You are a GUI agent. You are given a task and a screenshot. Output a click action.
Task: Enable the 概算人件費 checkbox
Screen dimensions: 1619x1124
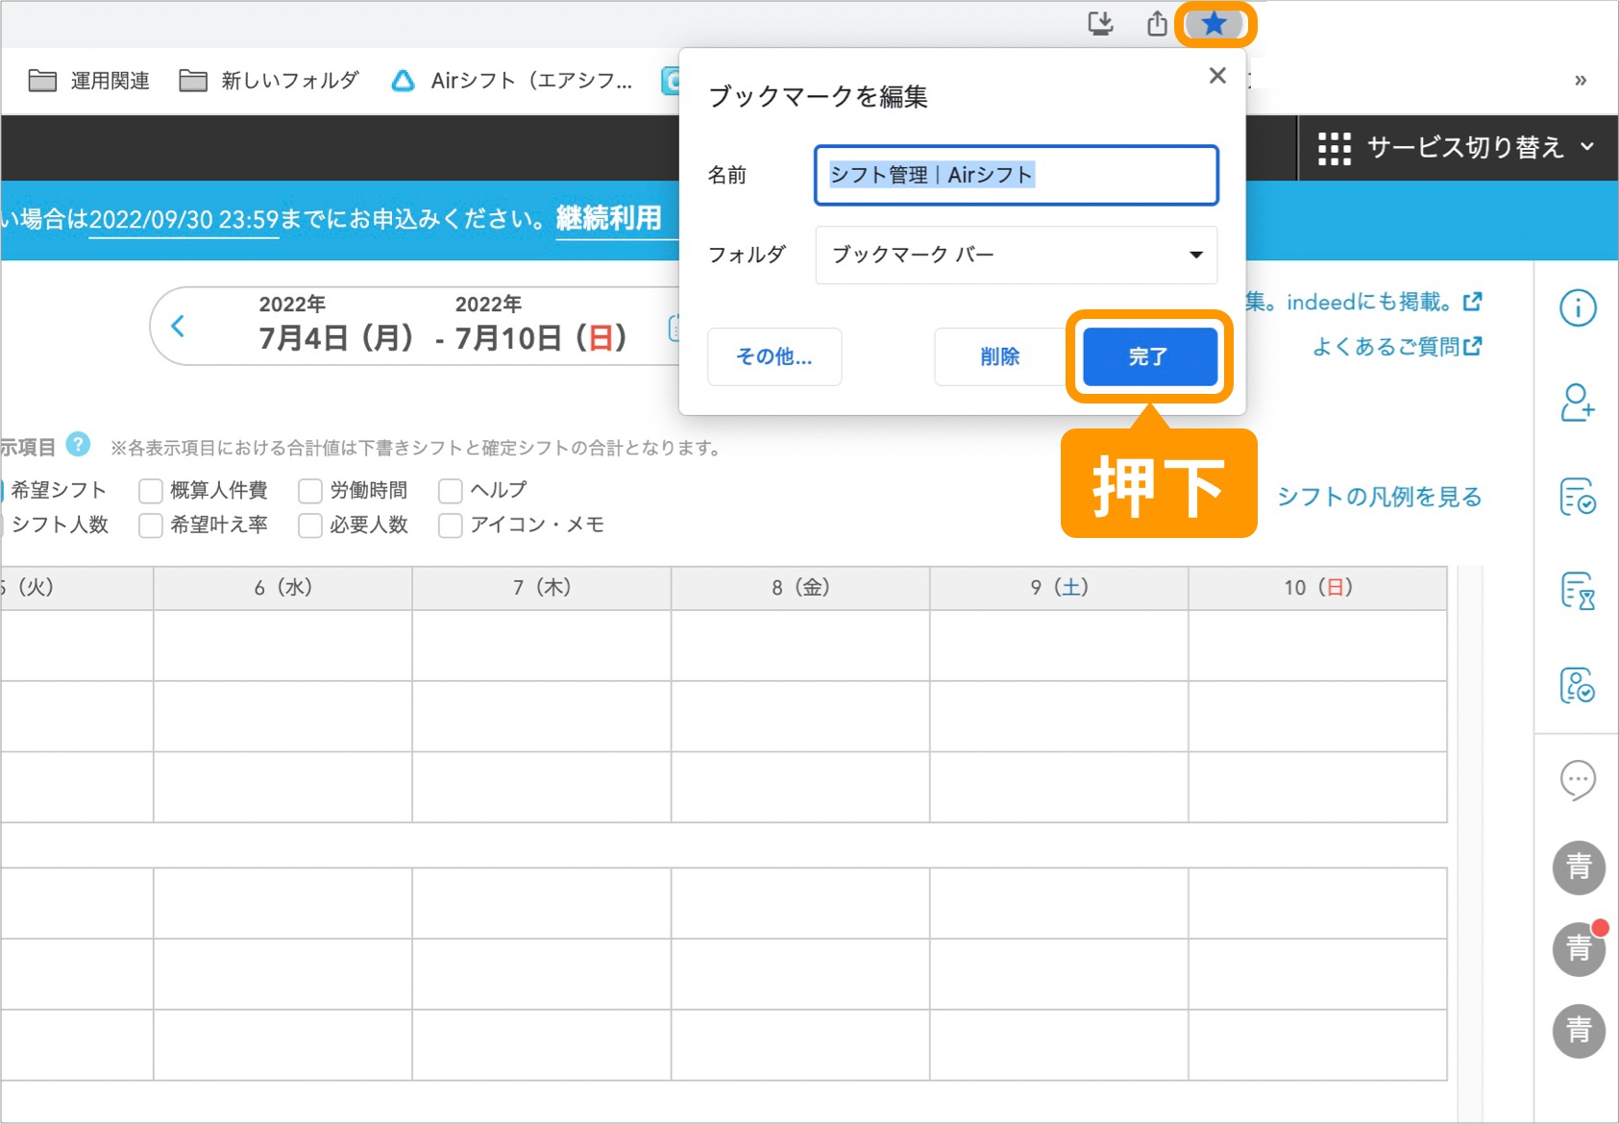tap(150, 490)
